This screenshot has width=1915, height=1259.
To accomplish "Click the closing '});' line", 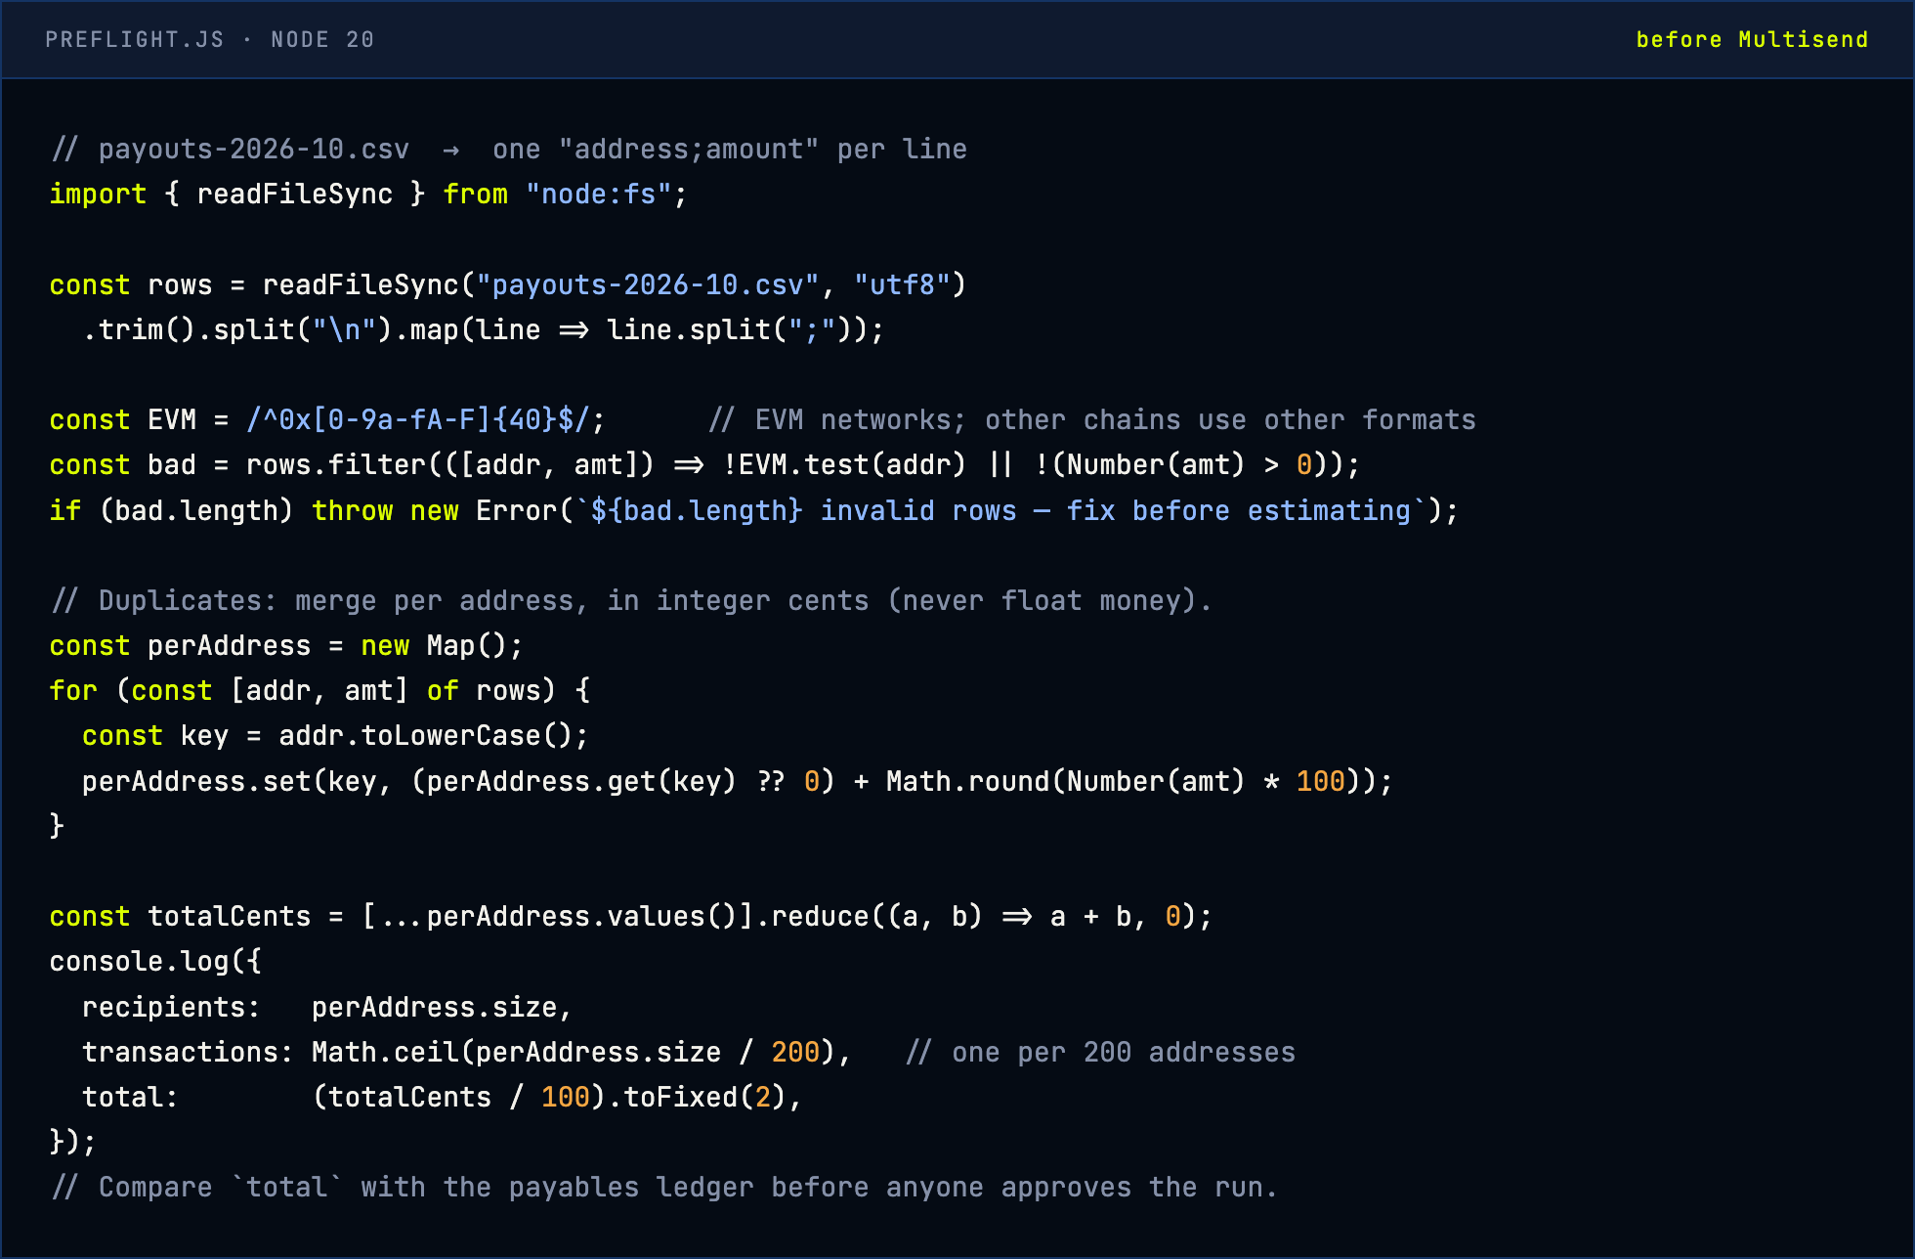I will pyautogui.click(x=73, y=1143).
